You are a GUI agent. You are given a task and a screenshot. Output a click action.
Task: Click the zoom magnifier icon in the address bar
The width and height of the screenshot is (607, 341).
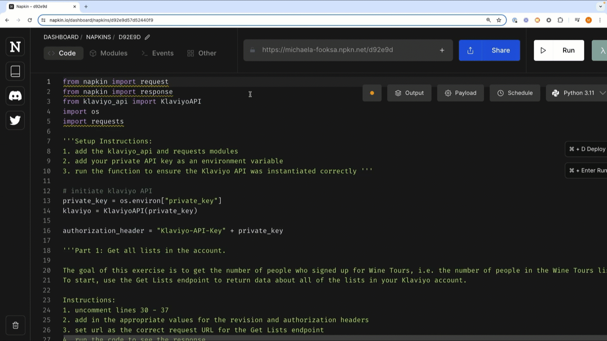[x=489, y=20]
